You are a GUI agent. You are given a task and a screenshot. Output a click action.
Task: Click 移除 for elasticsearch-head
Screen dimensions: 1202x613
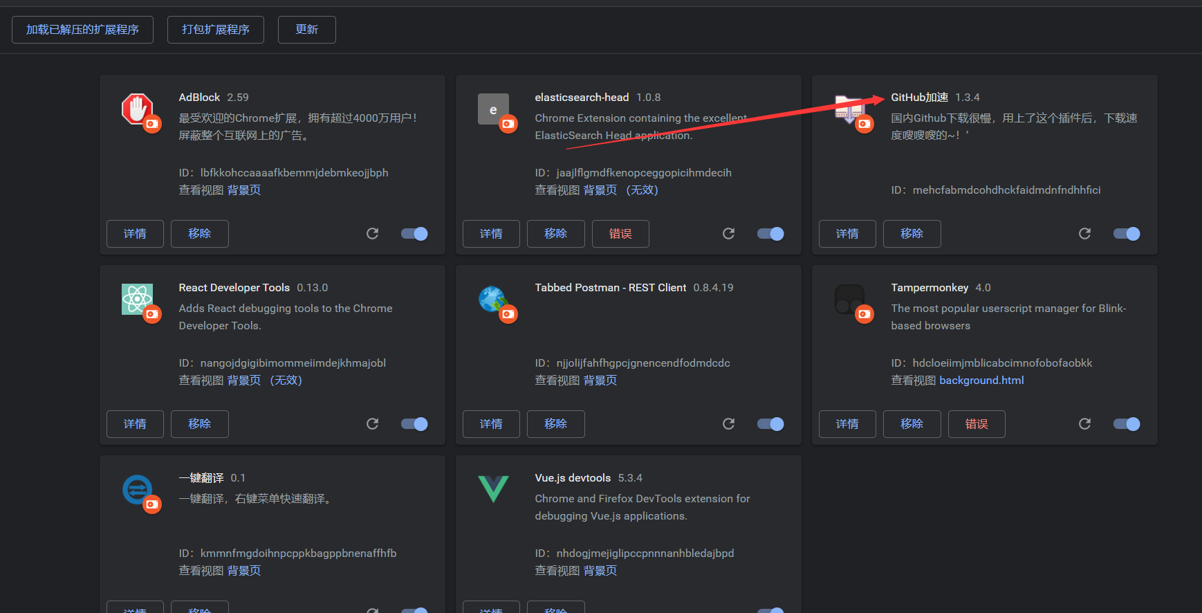click(556, 234)
